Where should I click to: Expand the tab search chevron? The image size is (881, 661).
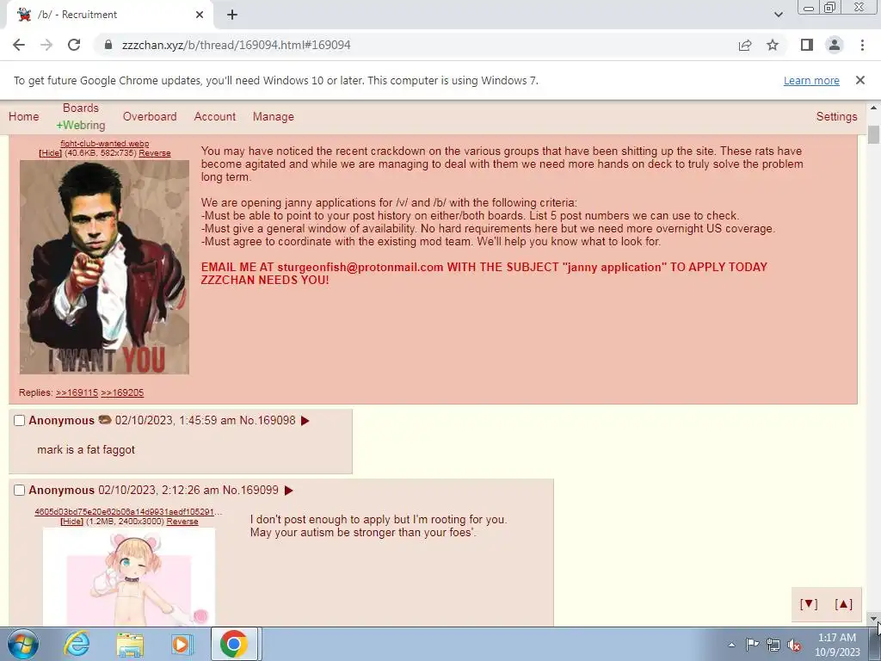pos(778,15)
